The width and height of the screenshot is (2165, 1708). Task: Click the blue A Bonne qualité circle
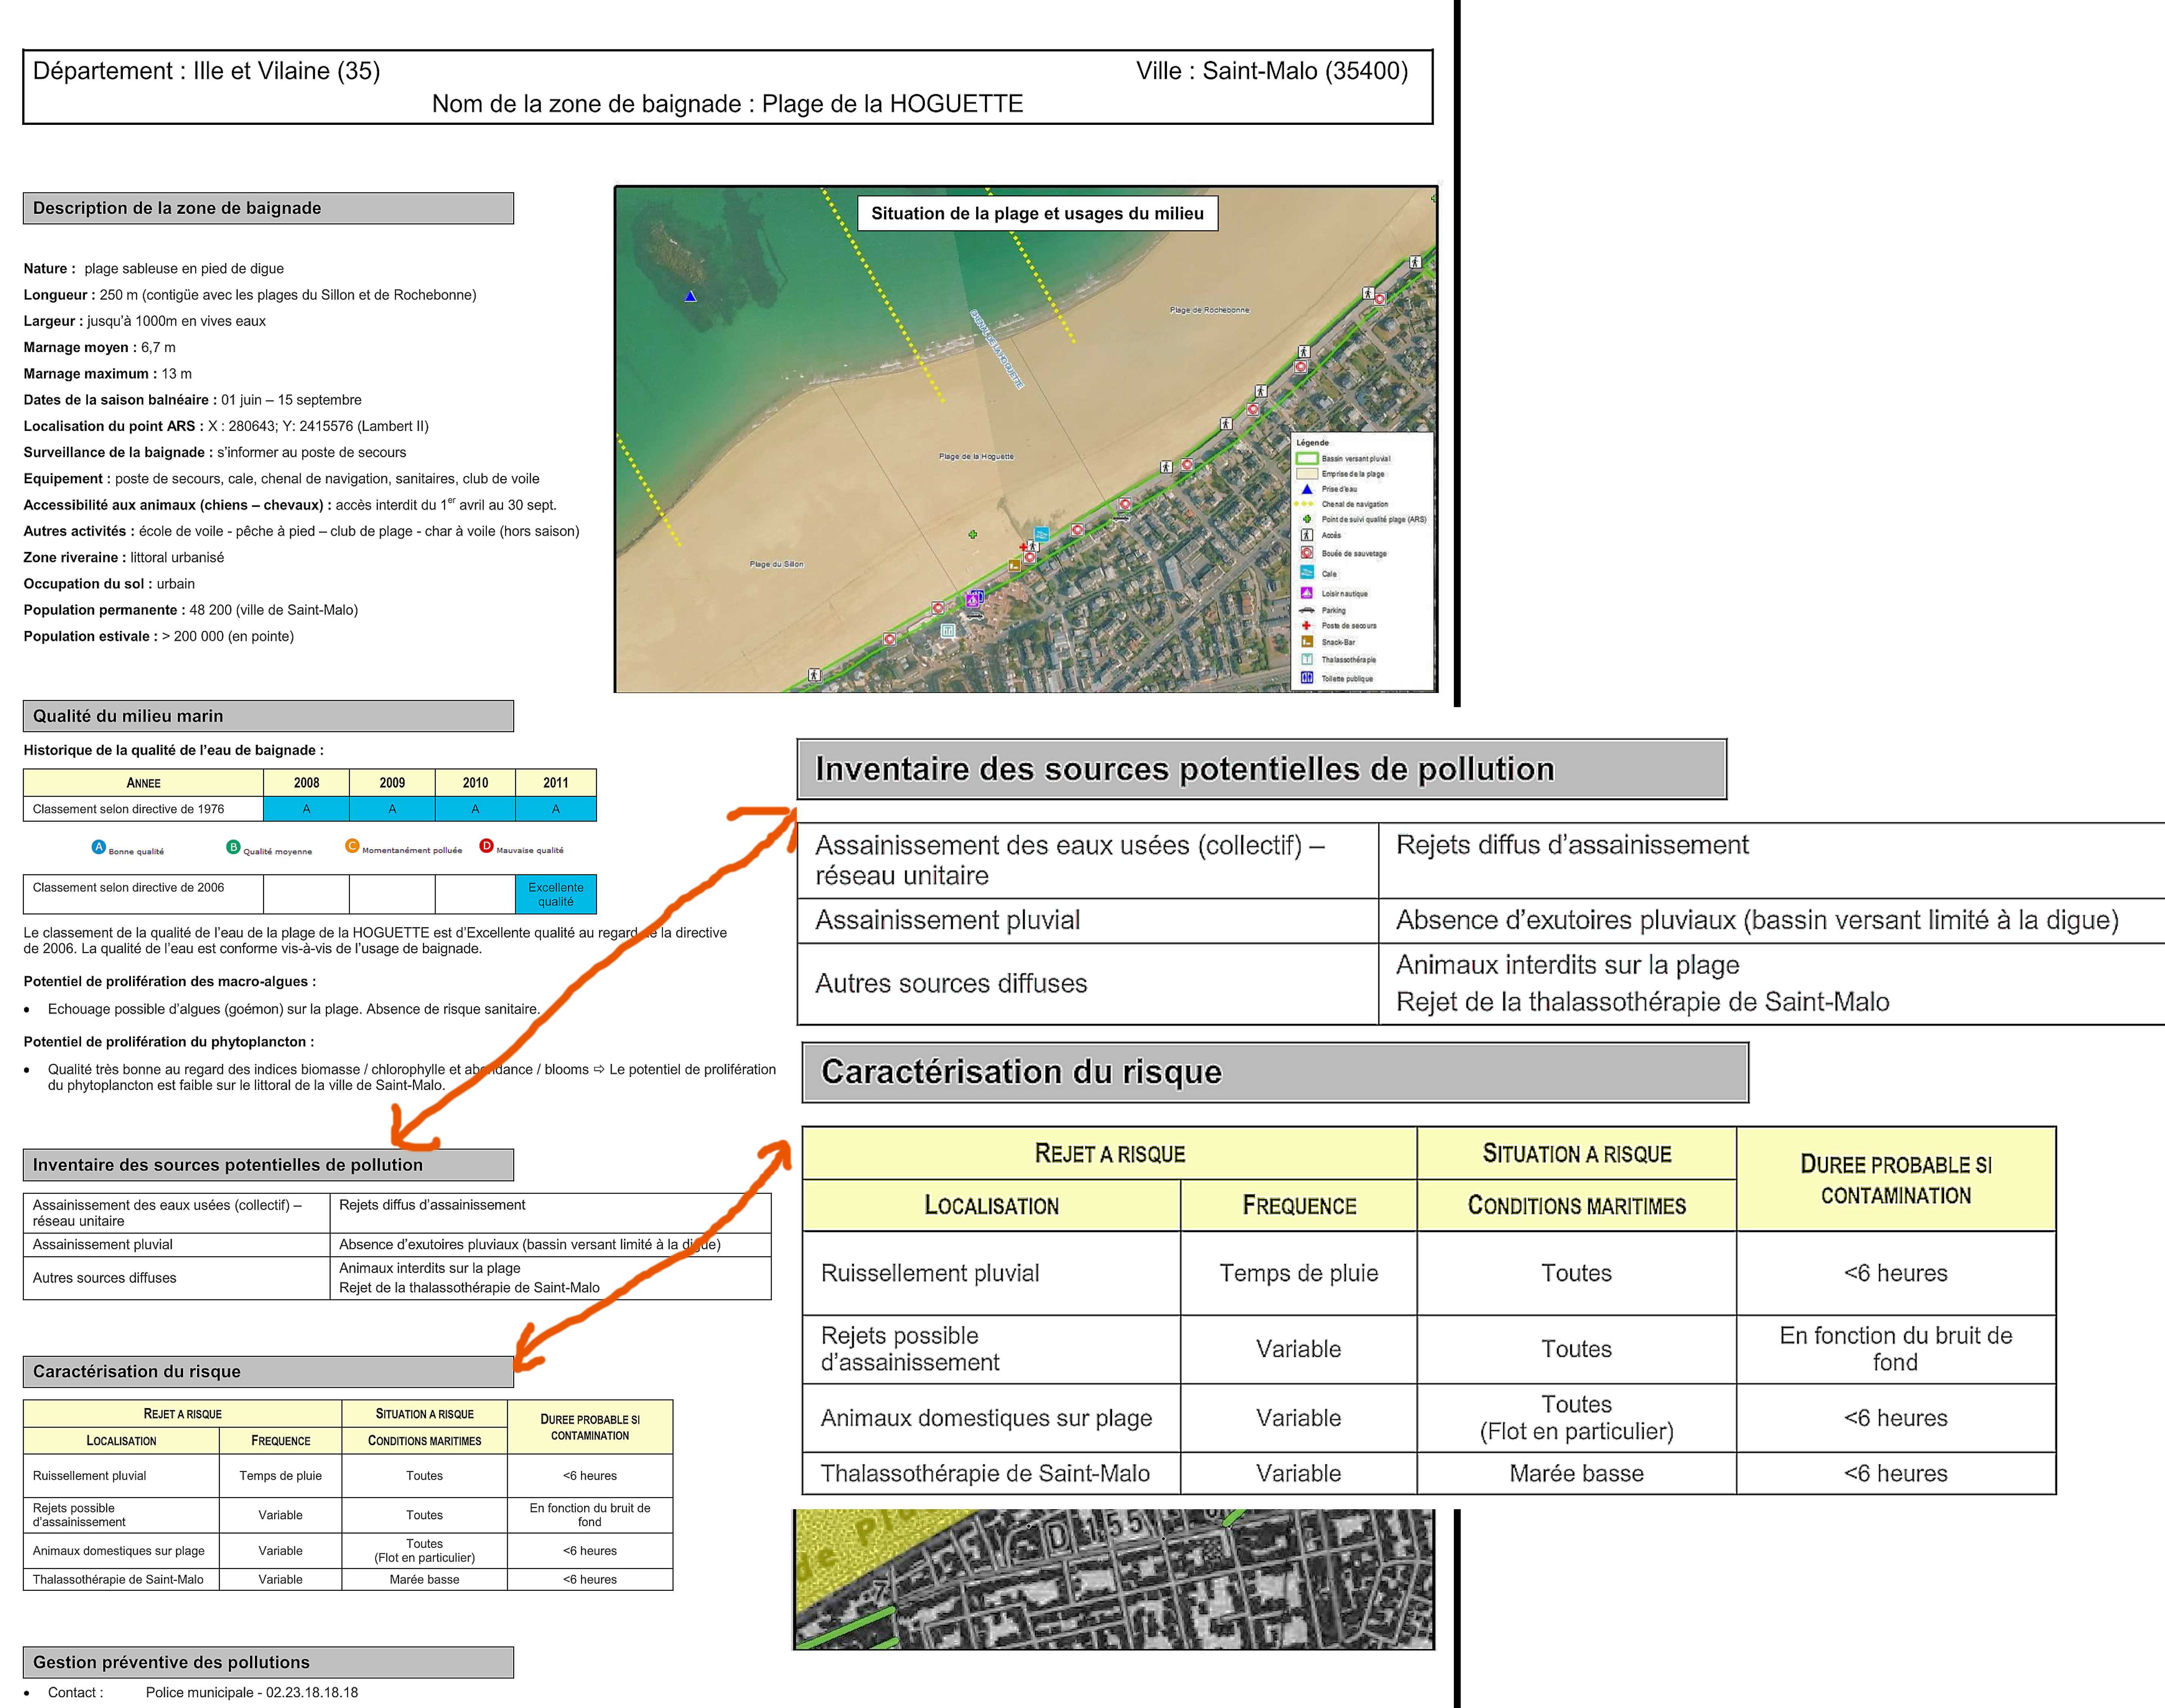(98, 847)
